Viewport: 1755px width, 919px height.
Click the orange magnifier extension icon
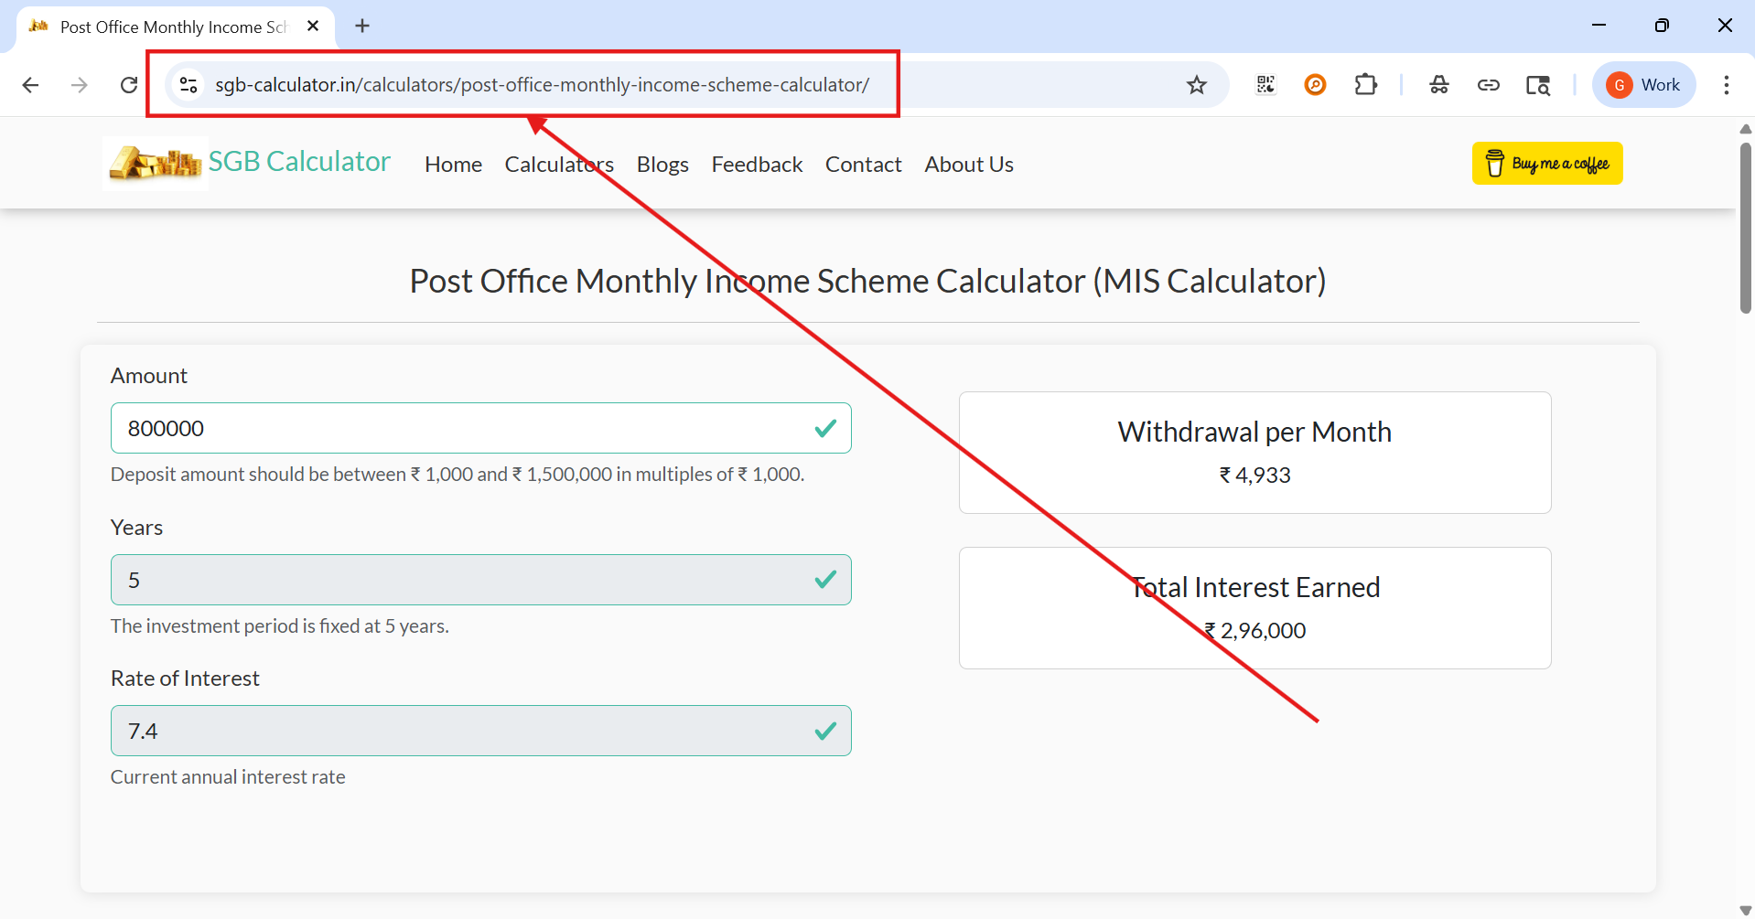point(1315,84)
